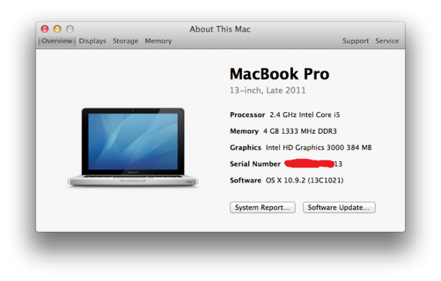Viewport: 441px width, 281px height.
Task: Click the 'Serial Number' label
Action: pyautogui.click(x=255, y=164)
